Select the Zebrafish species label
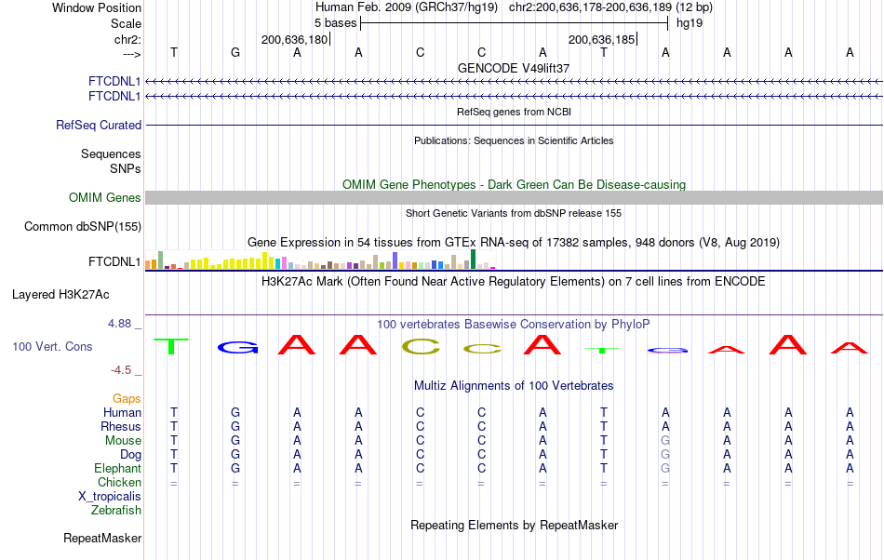Screen dimensions: 884x560 [116, 510]
